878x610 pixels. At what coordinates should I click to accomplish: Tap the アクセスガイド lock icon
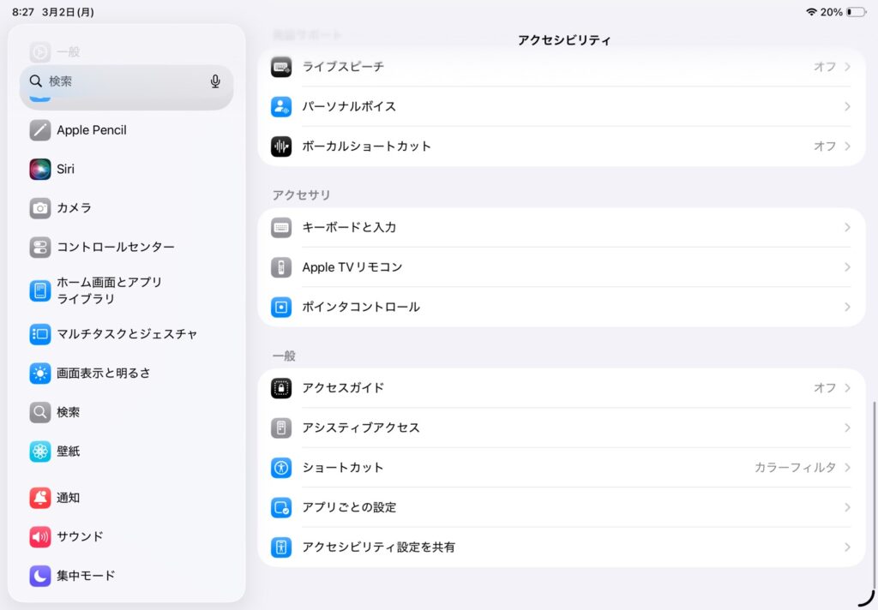click(281, 388)
